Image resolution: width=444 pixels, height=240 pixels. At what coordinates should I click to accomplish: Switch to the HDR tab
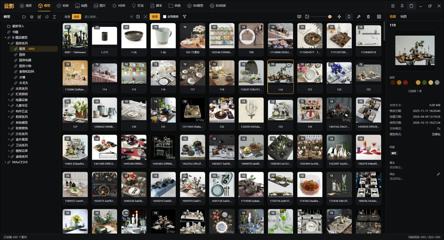point(119,6)
